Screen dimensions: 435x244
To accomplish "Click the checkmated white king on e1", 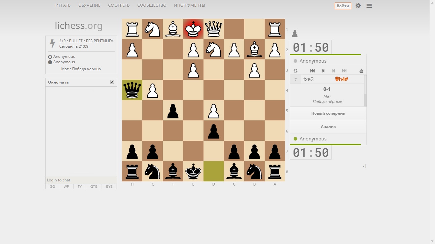I will 193,29.
